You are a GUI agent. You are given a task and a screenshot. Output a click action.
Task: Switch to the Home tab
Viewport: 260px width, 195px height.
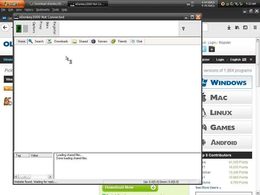pyautogui.click(x=22, y=41)
